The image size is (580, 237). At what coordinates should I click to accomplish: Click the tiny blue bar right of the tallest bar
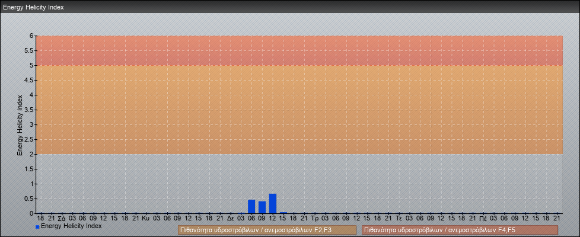pyautogui.click(x=283, y=212)
